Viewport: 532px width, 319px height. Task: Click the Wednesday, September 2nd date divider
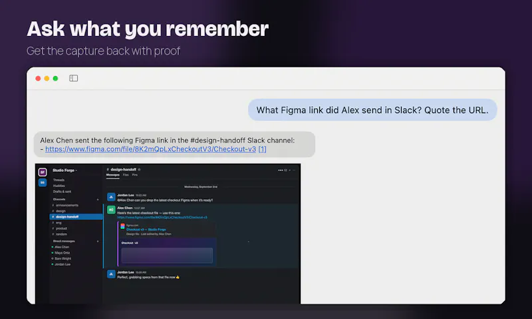[201, 187]
